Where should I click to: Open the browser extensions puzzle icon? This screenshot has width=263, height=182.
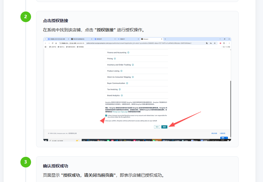click(x=224, y=43)
